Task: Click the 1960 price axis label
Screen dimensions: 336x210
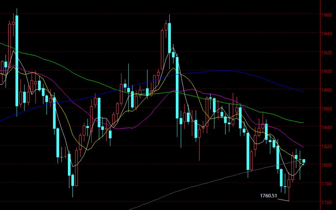Action: [327, 15]
